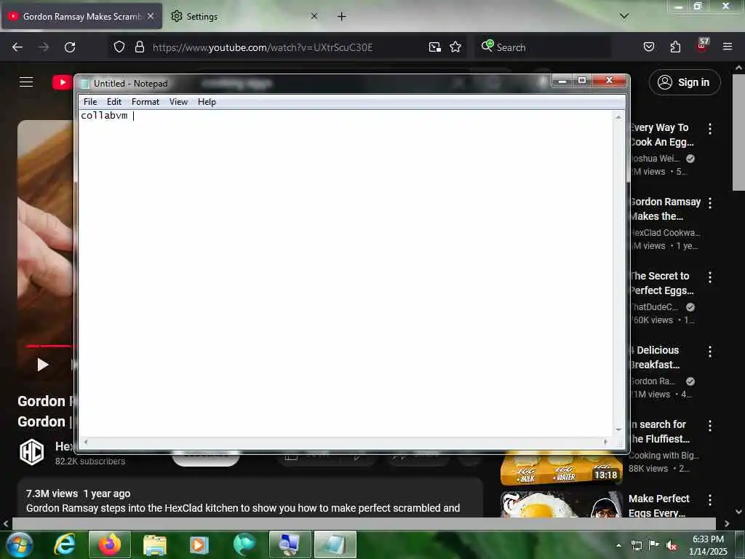Open options for Every Way To Cook video
This screenshot has width=745, height=559.
[710, 128]
